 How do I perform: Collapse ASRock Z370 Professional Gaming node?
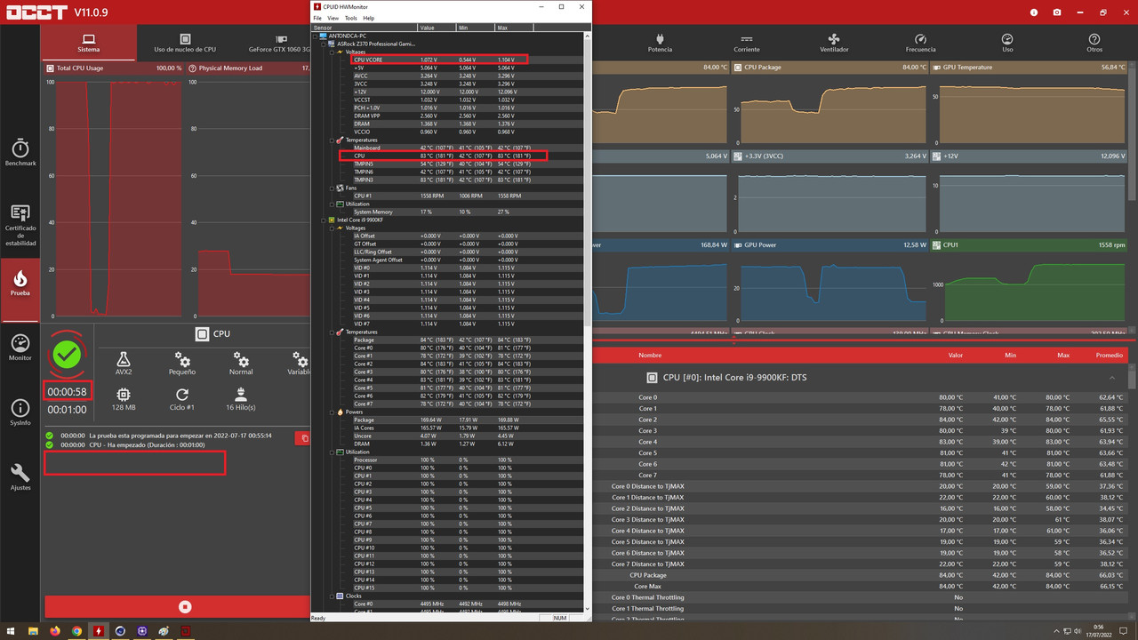coord(324,44)
